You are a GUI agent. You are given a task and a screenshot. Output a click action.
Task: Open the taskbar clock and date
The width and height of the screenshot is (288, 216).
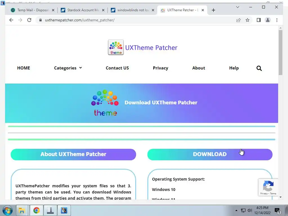click(x=262, y=210)
